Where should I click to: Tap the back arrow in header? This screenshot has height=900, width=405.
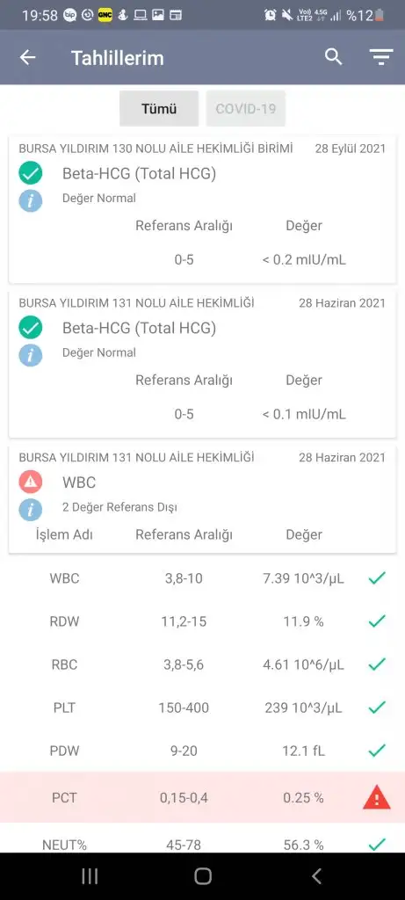click(27, 57)
